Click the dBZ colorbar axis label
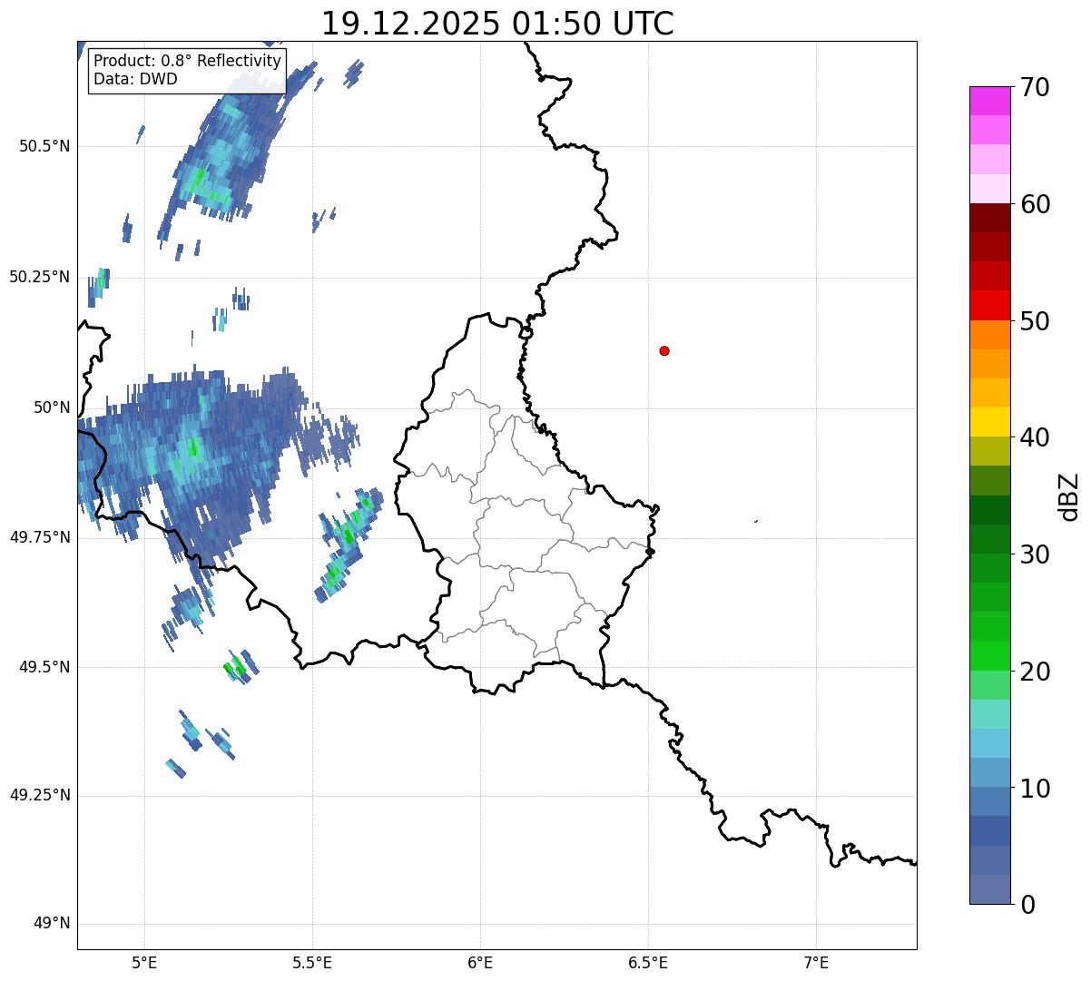Viewport: 1091px width, 981px height. [x=1070, y=496]
